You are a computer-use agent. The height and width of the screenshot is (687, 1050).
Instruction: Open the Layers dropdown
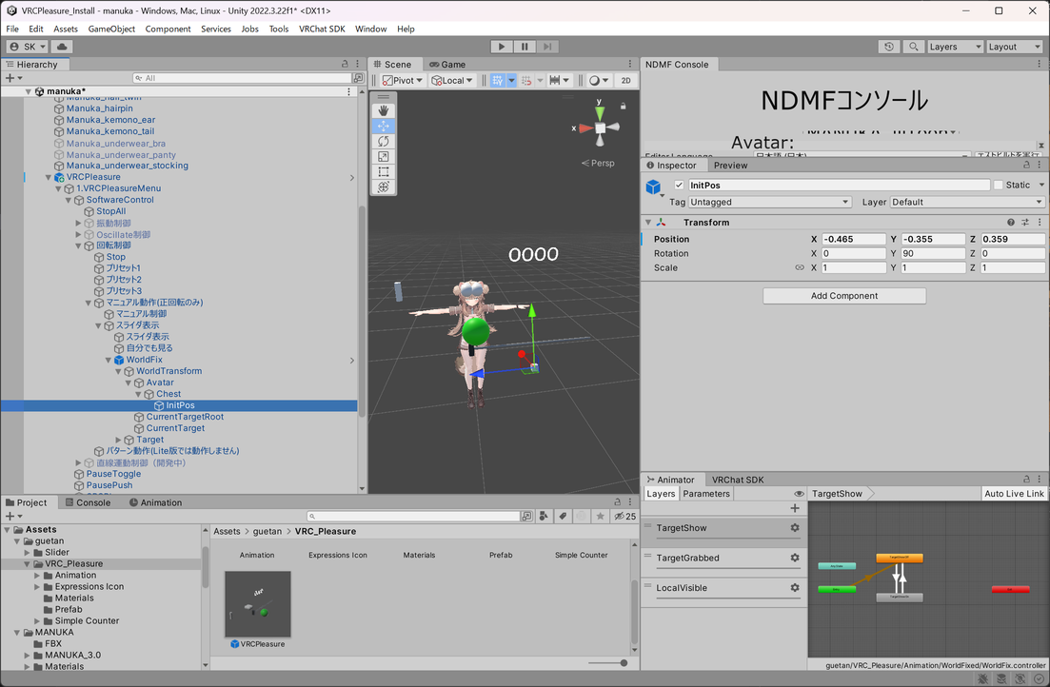point(955,47)
